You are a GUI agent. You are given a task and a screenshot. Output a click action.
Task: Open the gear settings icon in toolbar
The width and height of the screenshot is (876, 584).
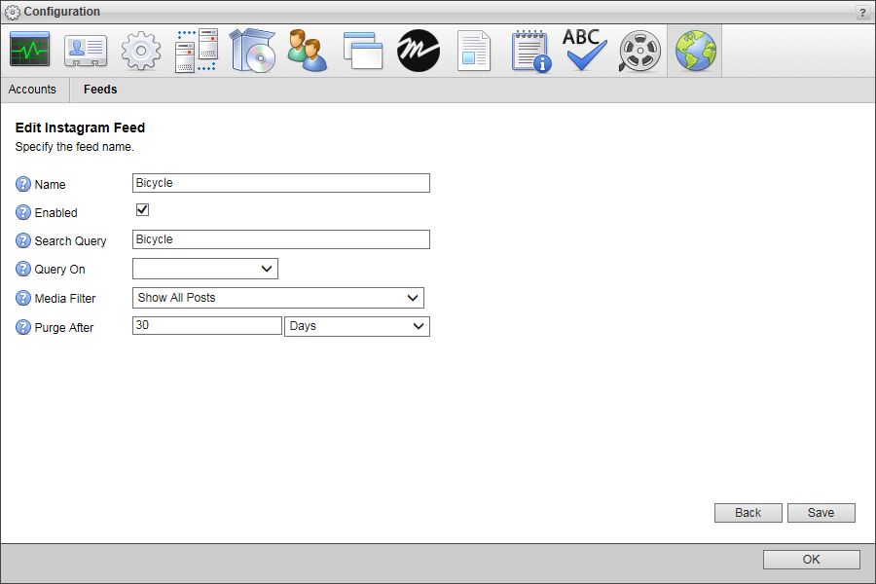click(141, 51)
